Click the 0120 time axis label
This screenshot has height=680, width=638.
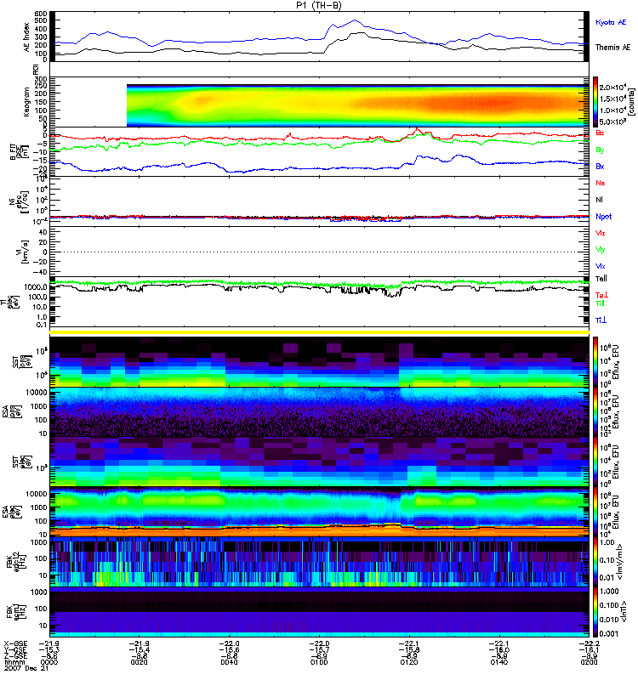coord(409,662)
